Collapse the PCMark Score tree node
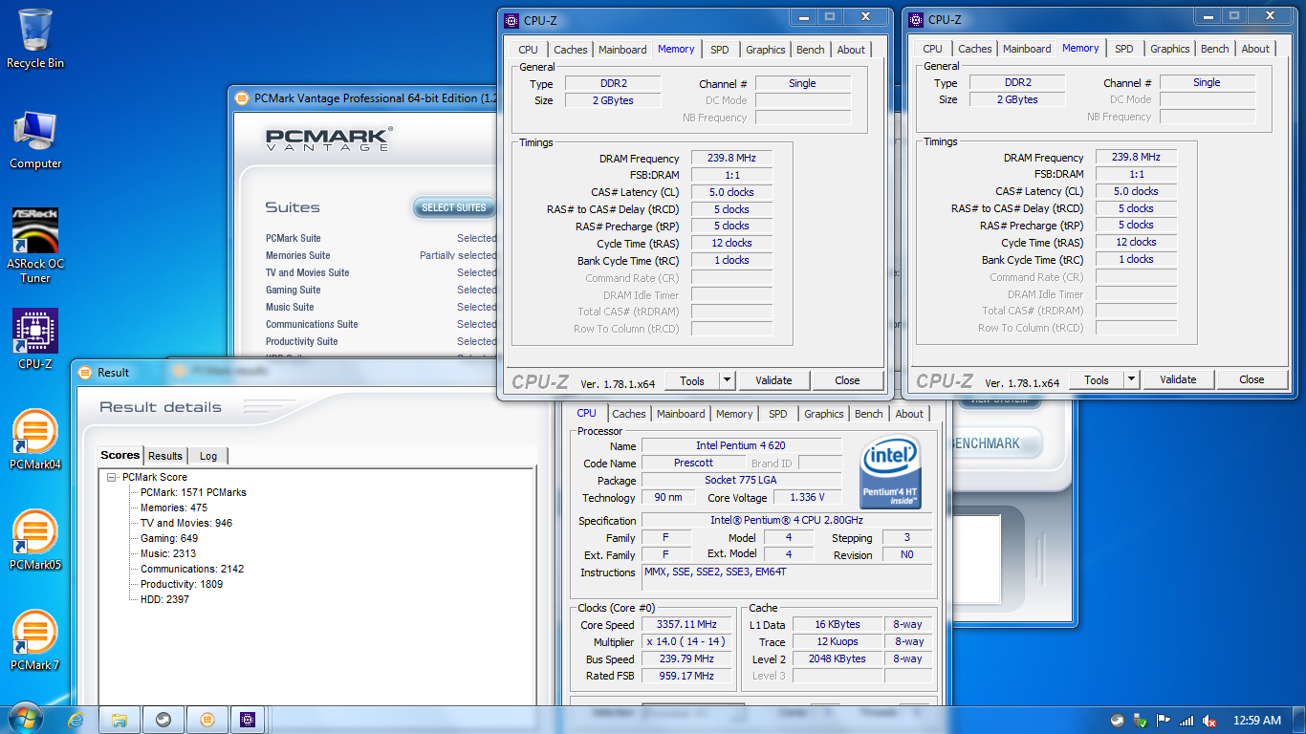This screenshot has width=1306, height=734. click(x=111, y=477)
